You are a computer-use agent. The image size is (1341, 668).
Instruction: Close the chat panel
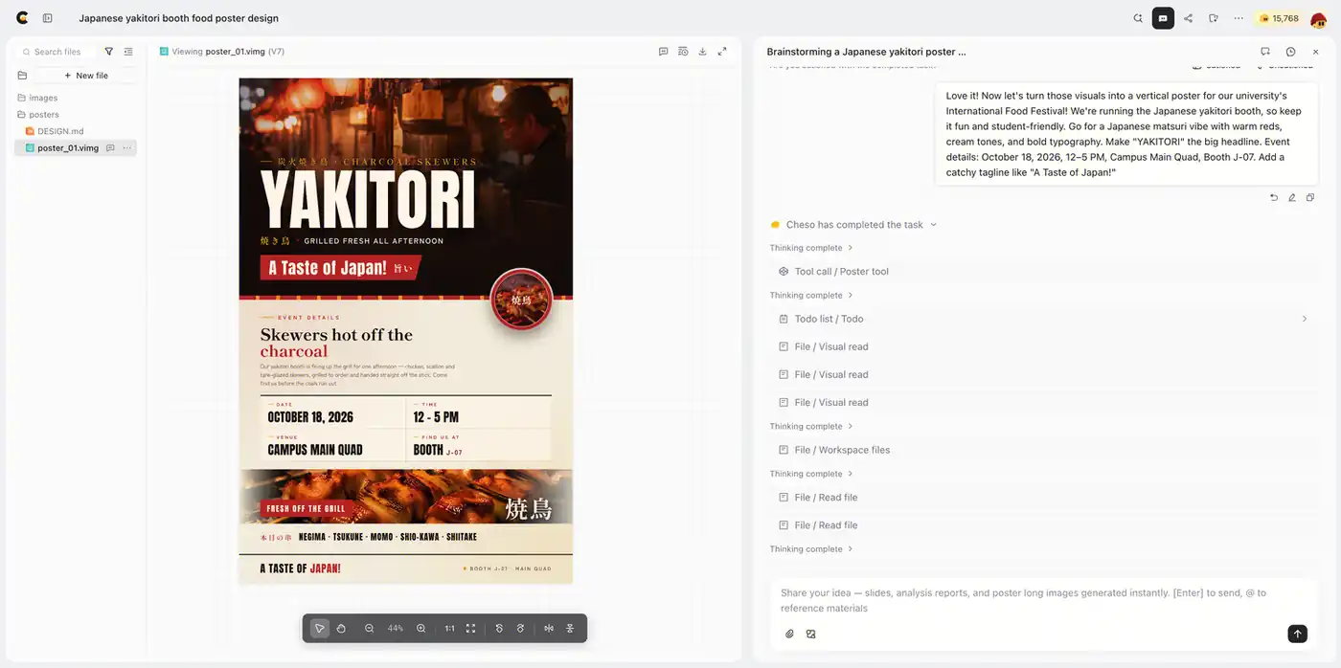(1316, 52)
